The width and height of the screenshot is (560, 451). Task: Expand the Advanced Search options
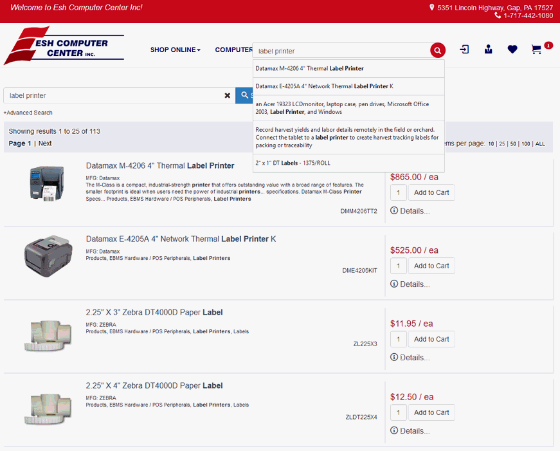coord(28,113)
